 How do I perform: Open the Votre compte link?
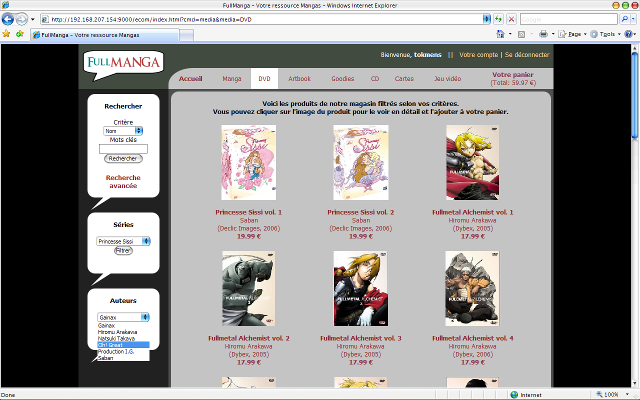(478, 55)
